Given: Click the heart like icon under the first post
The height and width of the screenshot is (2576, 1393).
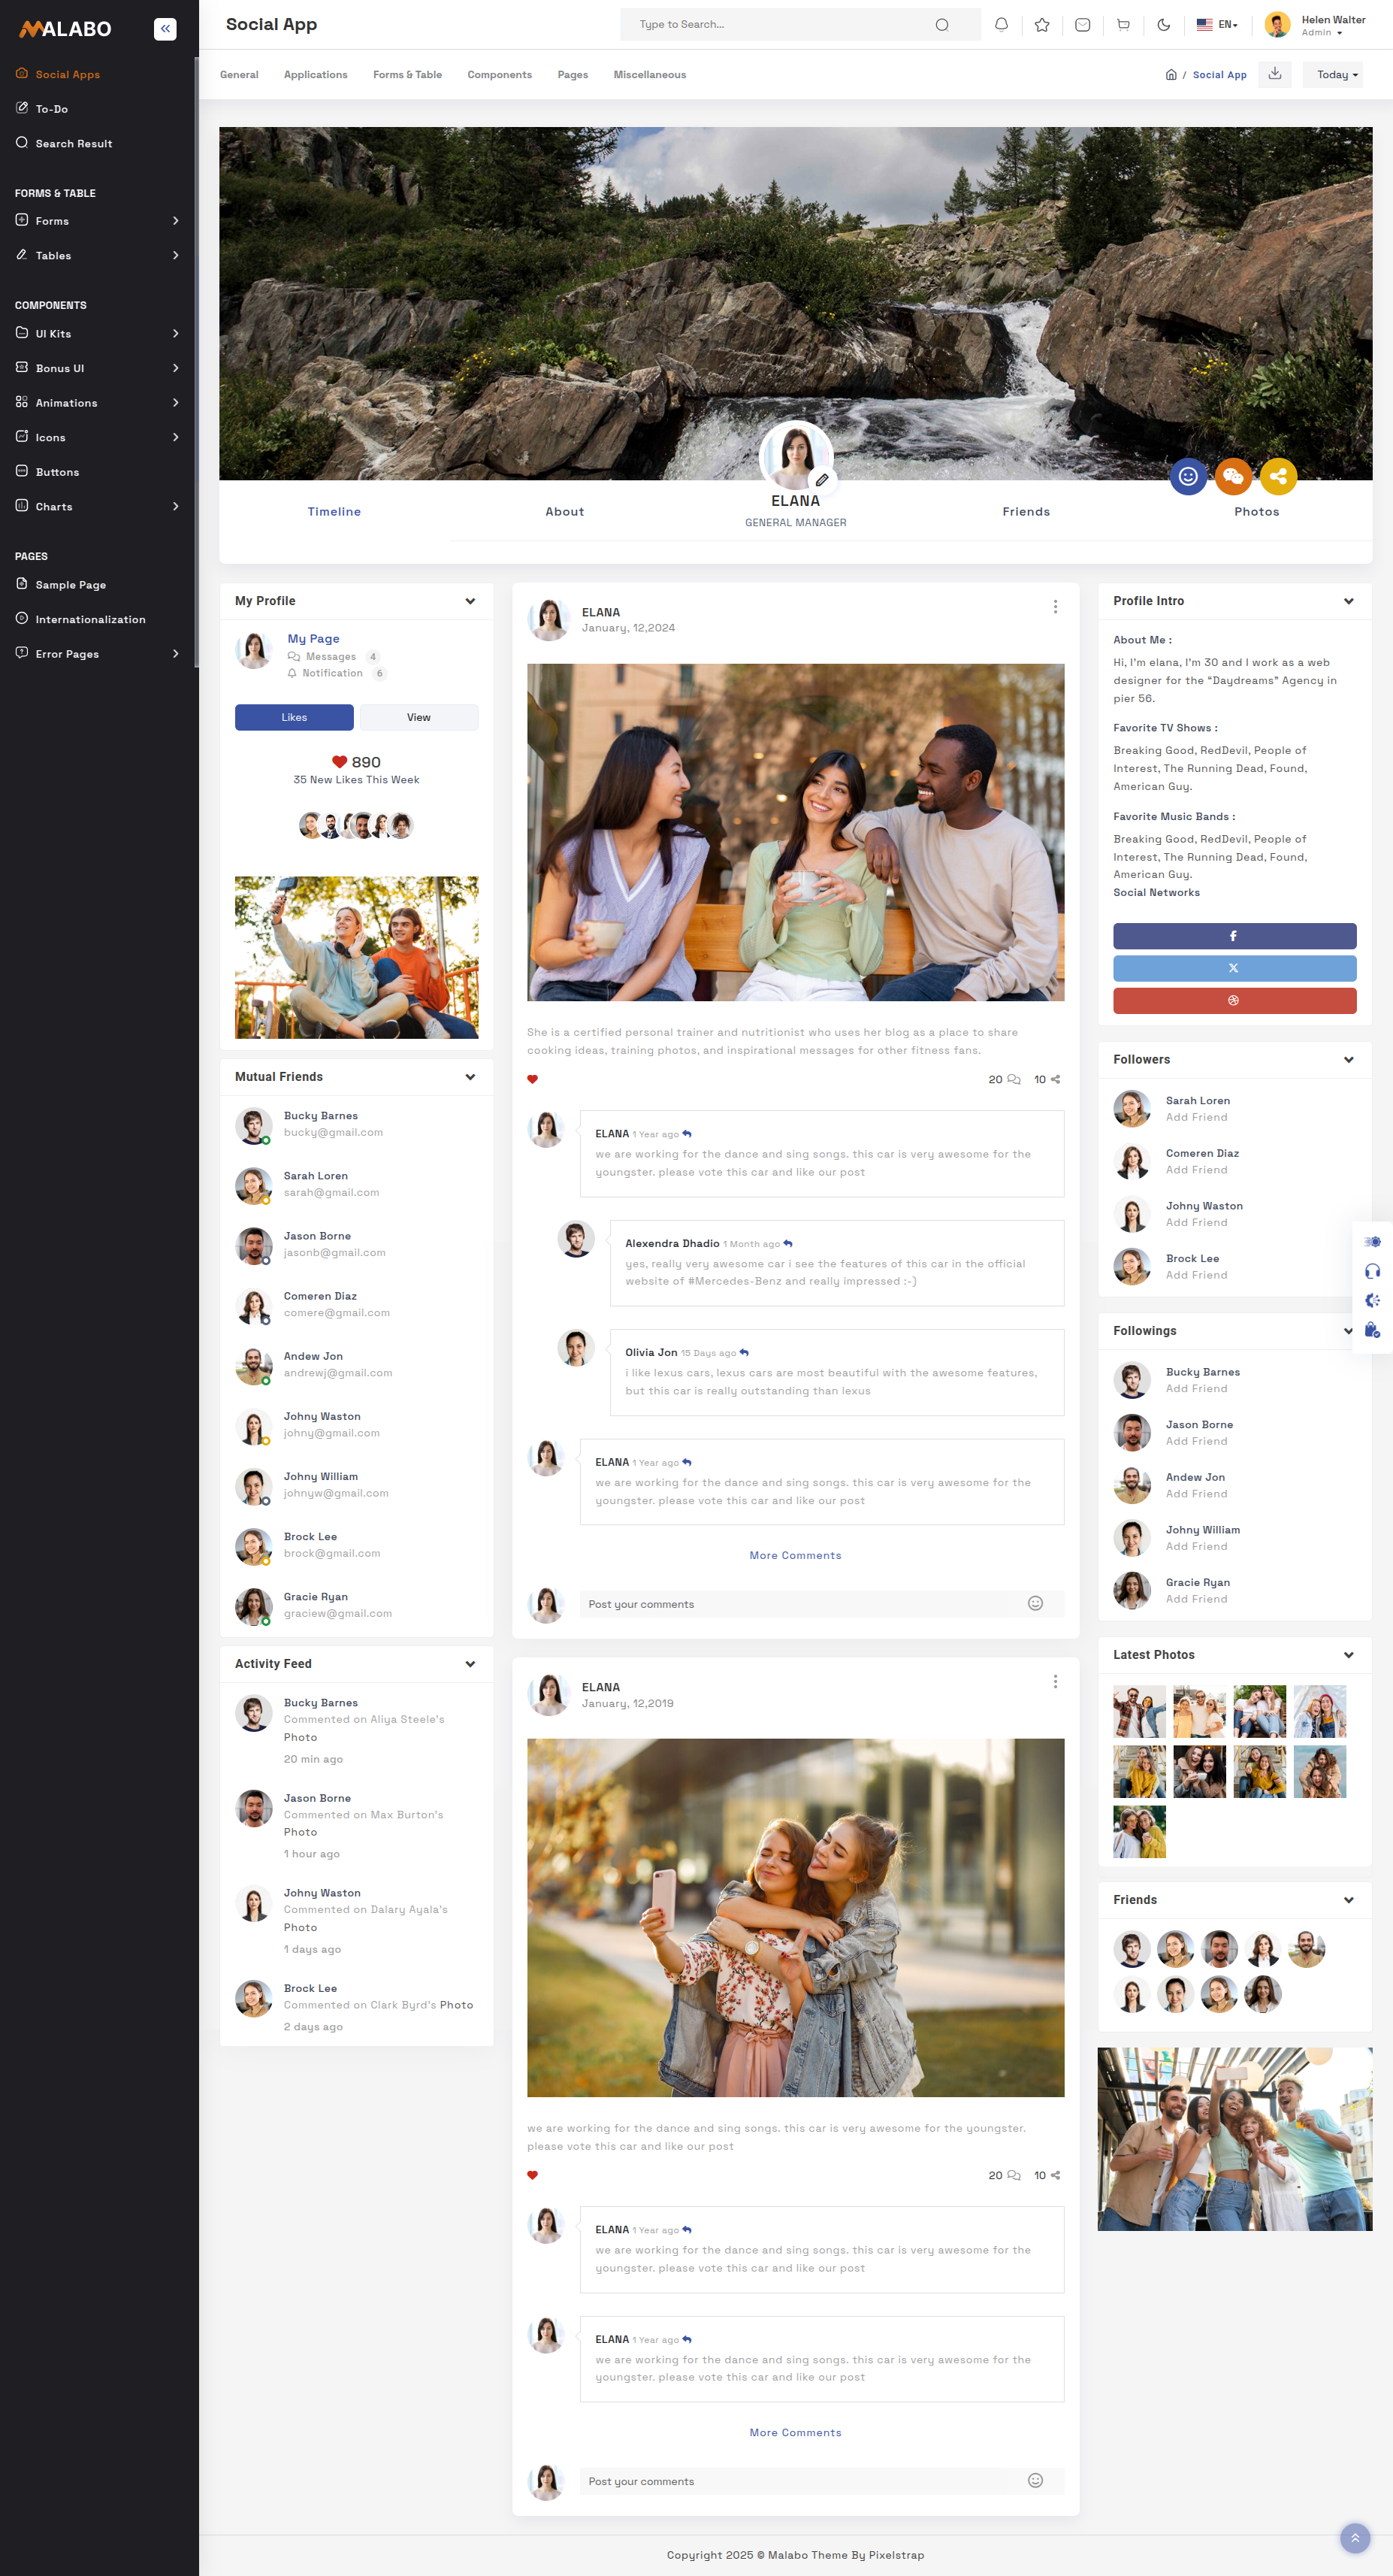Looking at the screenshot, I should (x=533, y=1079).
